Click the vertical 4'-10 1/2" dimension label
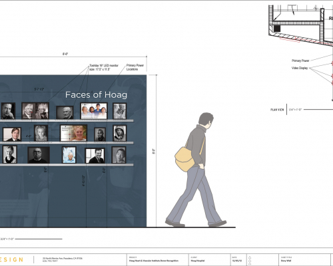Screen dimensions: 333x266 tap(83, 181)
